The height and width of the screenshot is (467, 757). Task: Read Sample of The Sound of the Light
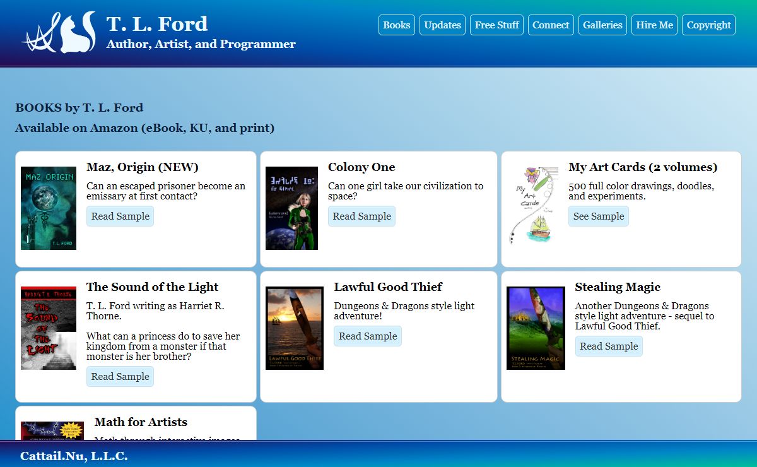tap(120, 376)
